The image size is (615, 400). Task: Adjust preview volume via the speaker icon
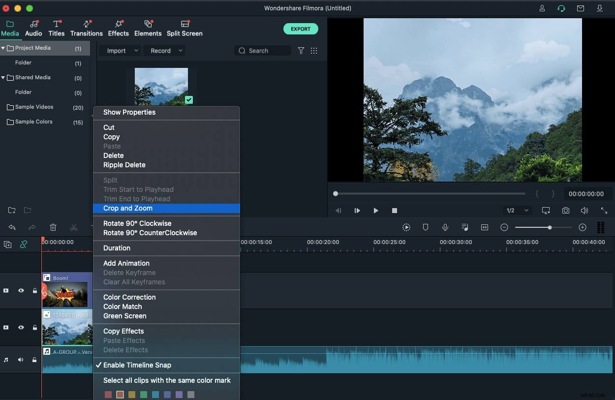pyautogui.click(x=584, y=211)
